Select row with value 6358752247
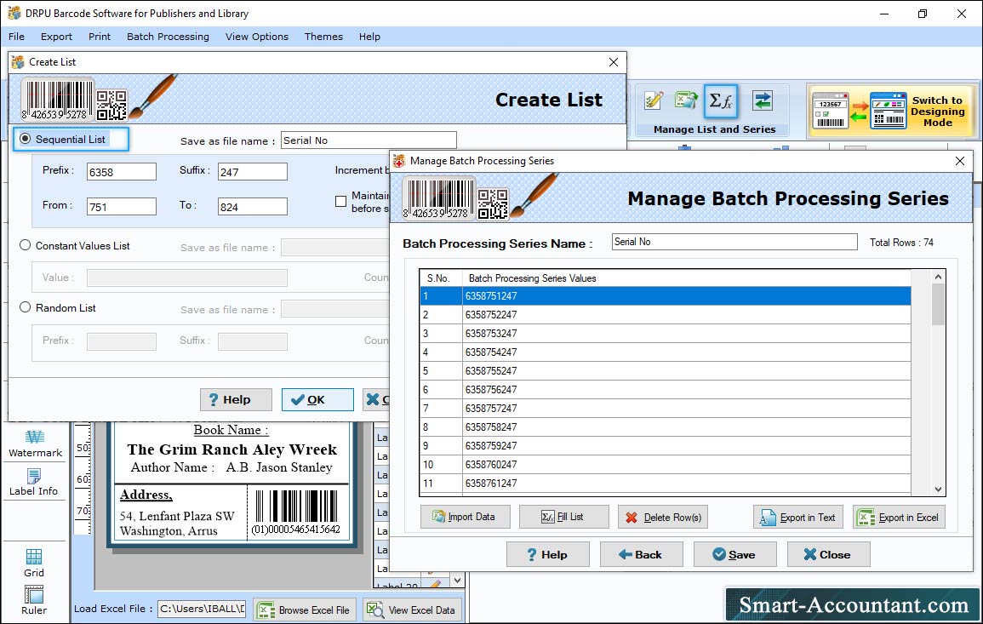The width and height of the screenshot is (983, 624). (x=666, y=315)
